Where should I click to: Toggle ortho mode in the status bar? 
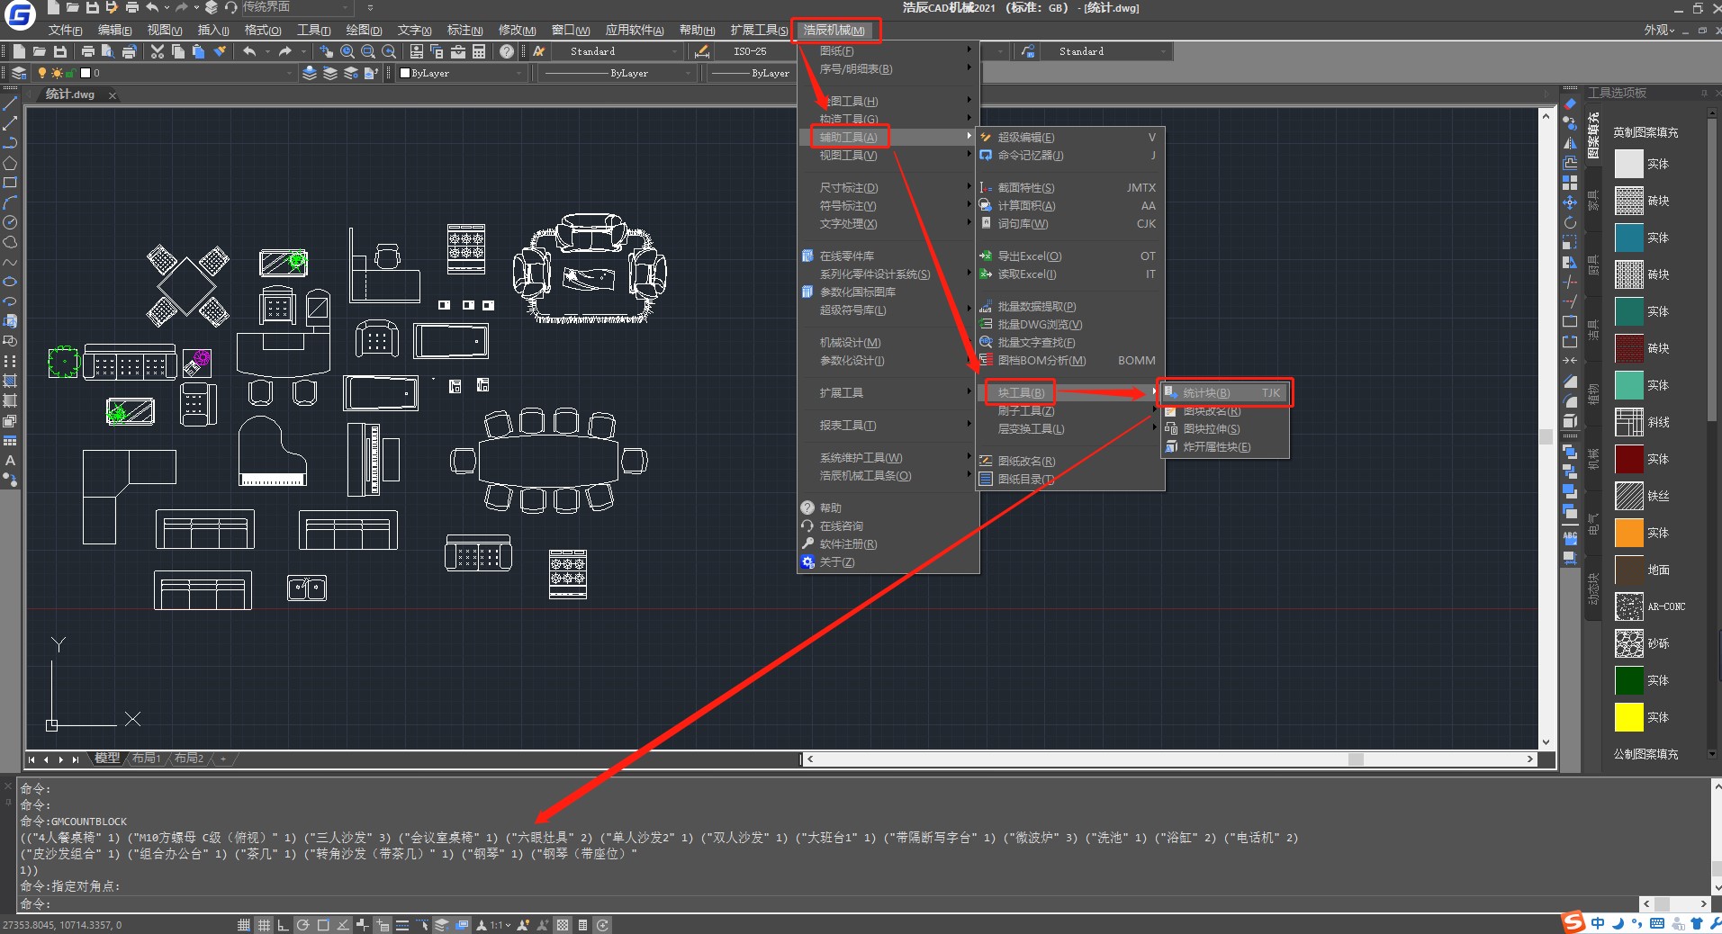[283, 925]
